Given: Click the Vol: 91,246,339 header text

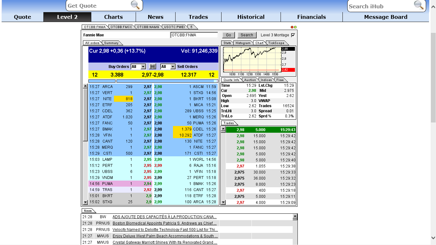Looking at the screenshot, I should pyautogui.click(x=199, y=51).
